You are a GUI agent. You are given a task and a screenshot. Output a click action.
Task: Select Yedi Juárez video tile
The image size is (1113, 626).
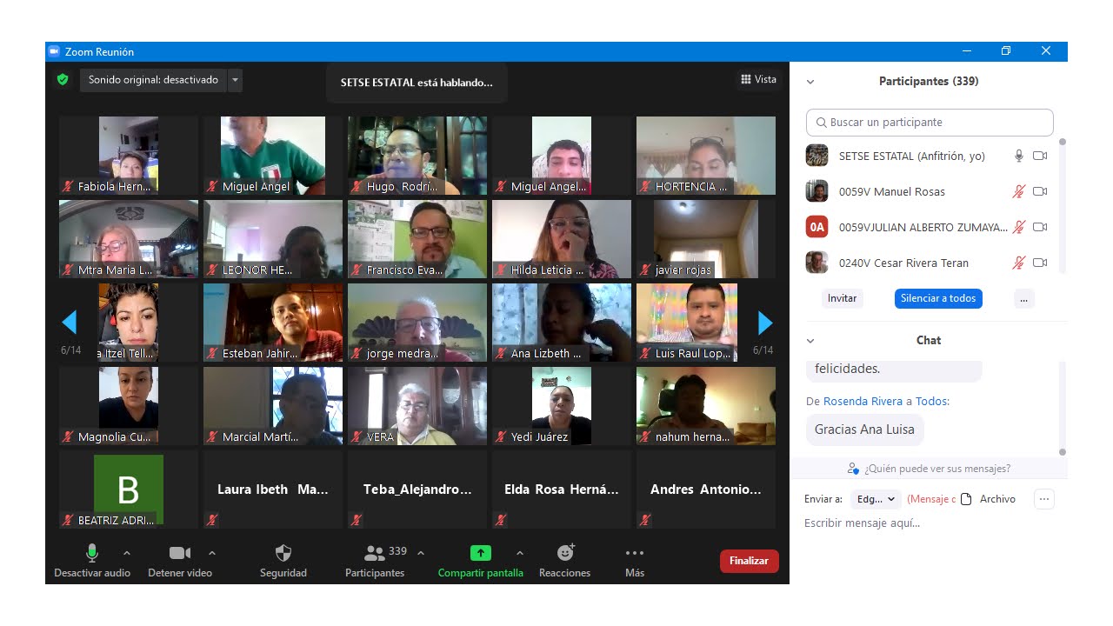click(x=562, y=406)
